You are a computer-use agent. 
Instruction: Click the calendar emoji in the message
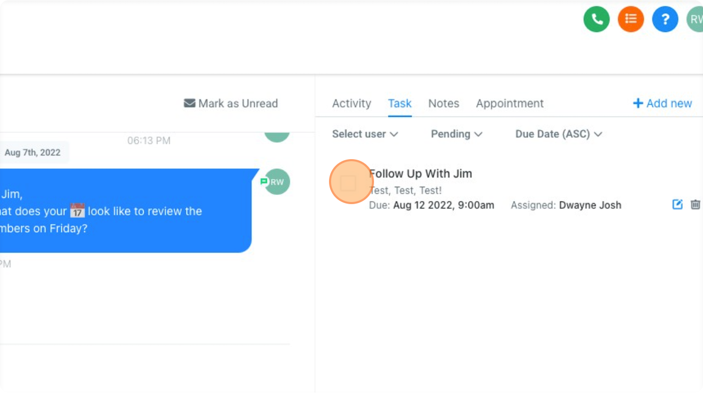pos(77,211)
